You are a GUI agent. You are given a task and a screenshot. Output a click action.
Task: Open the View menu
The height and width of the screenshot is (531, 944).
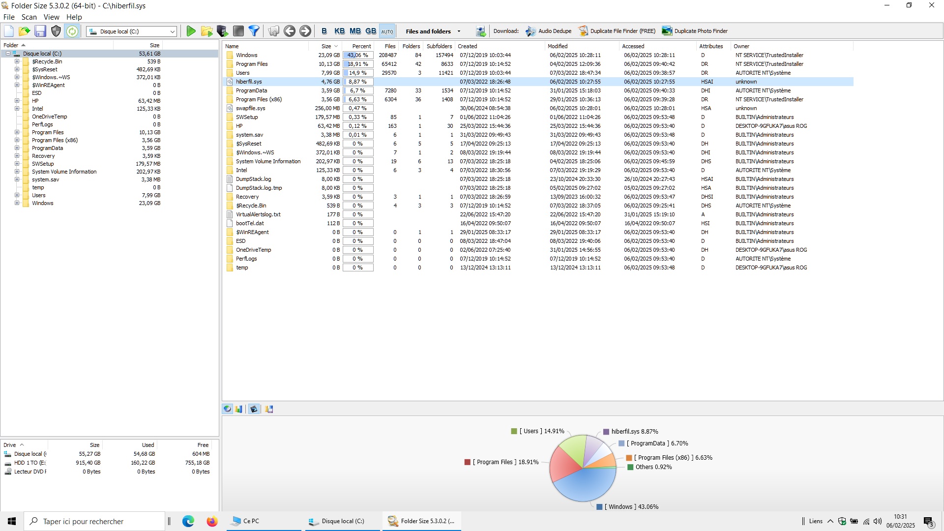(51, 17)
